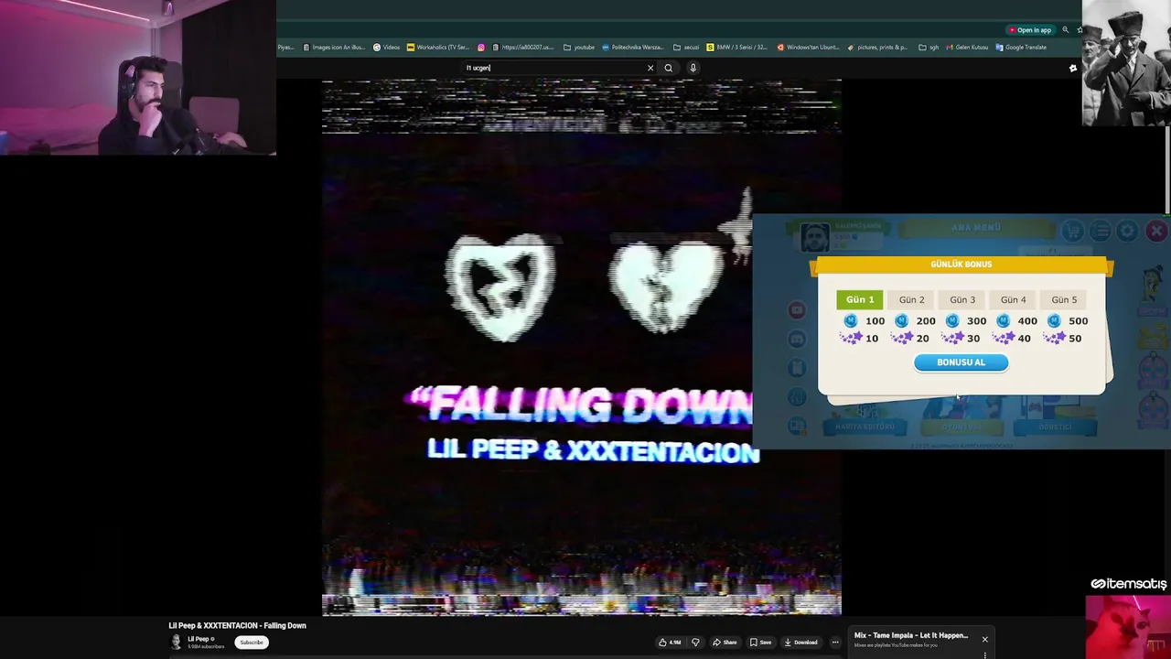
Task: Open the Videos bookmark
Action: point(386,48)
